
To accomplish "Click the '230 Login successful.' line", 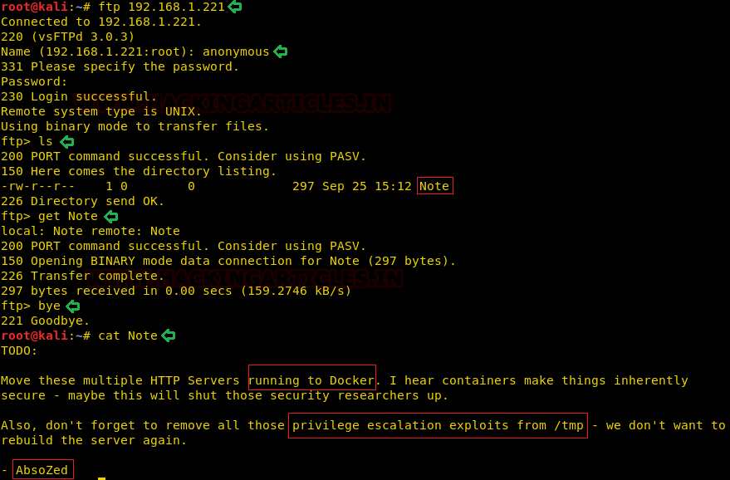I will coord(79,96).
